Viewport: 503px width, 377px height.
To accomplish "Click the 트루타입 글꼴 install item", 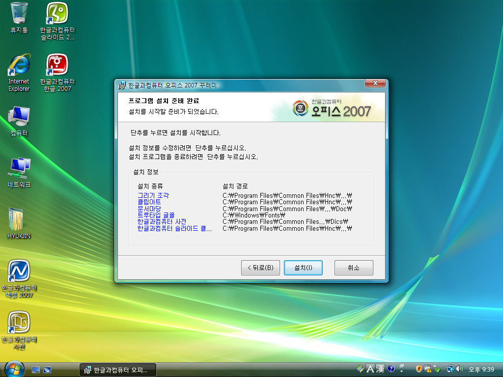I will tap(156, 215).
